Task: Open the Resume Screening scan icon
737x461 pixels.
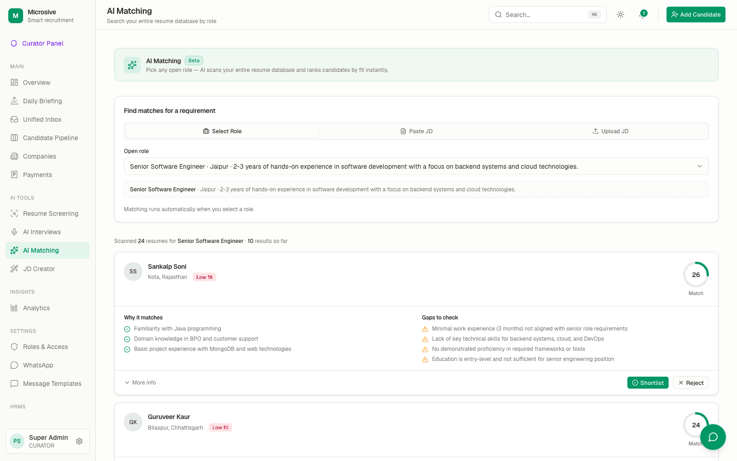Action: [14, 213]
